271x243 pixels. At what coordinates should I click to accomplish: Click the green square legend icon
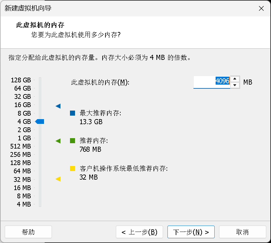(72, 141)
